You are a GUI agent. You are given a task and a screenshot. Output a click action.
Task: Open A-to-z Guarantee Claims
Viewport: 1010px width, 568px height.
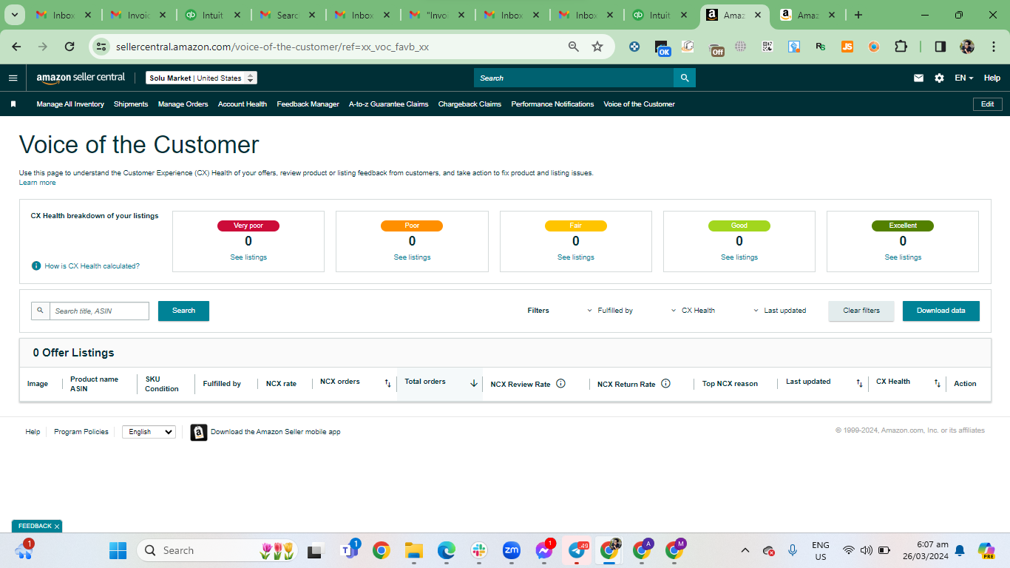389,104
